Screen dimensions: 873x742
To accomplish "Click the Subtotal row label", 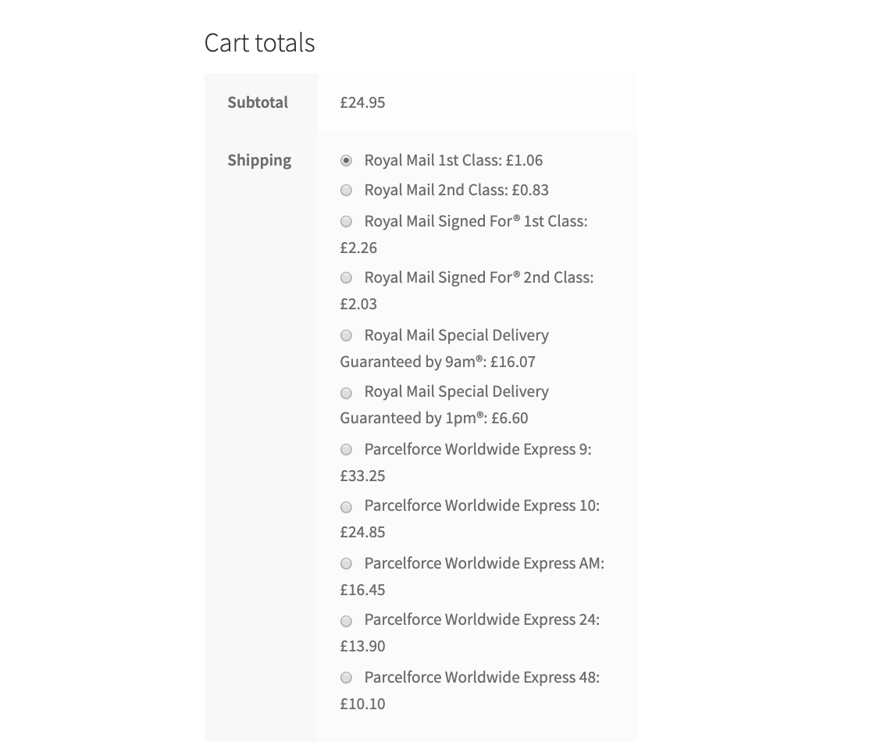I will tap(258, 102).
